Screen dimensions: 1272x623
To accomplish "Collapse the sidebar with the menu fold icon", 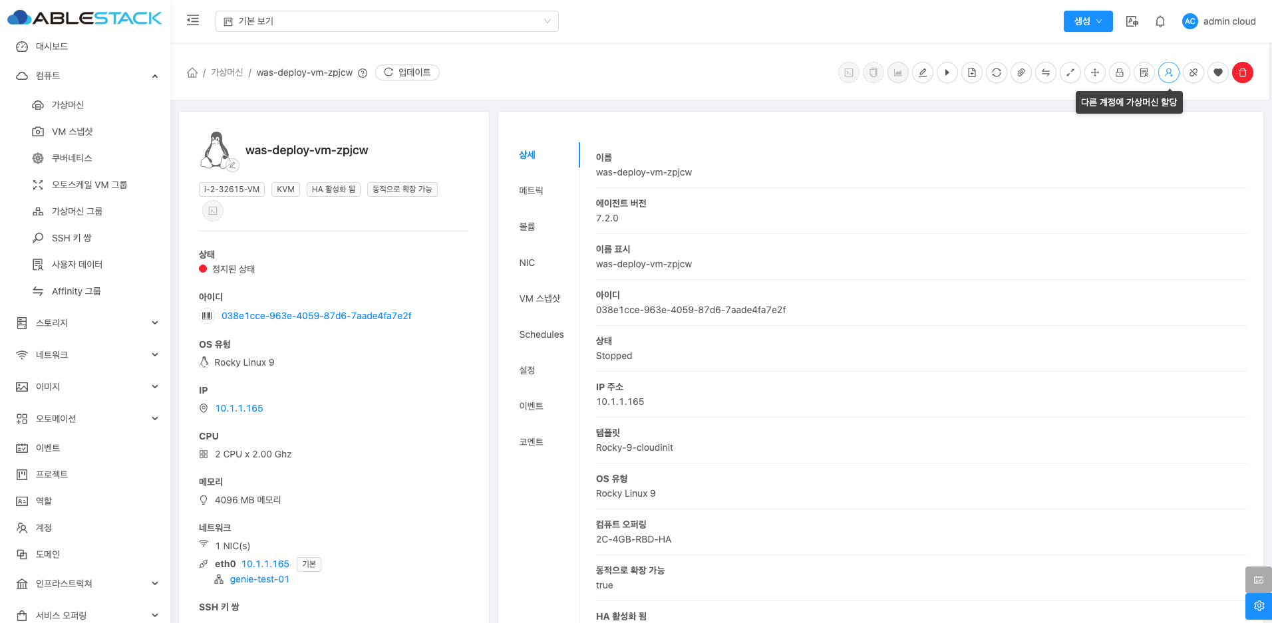I will [x=193, y=21].
